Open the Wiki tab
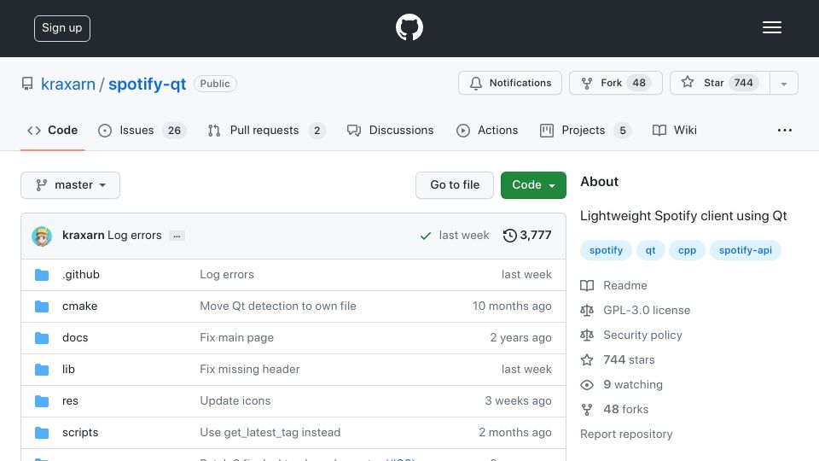Image resolution: width=819 pixels, height=461 pixels. (674, 130)
